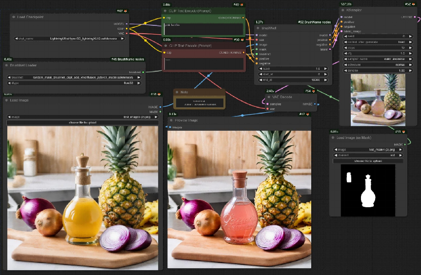Click the latent_image input port on KSampler

[x=341, y=31]
